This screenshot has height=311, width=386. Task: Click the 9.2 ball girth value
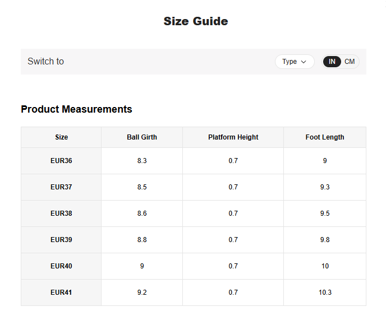click(142, 293)
